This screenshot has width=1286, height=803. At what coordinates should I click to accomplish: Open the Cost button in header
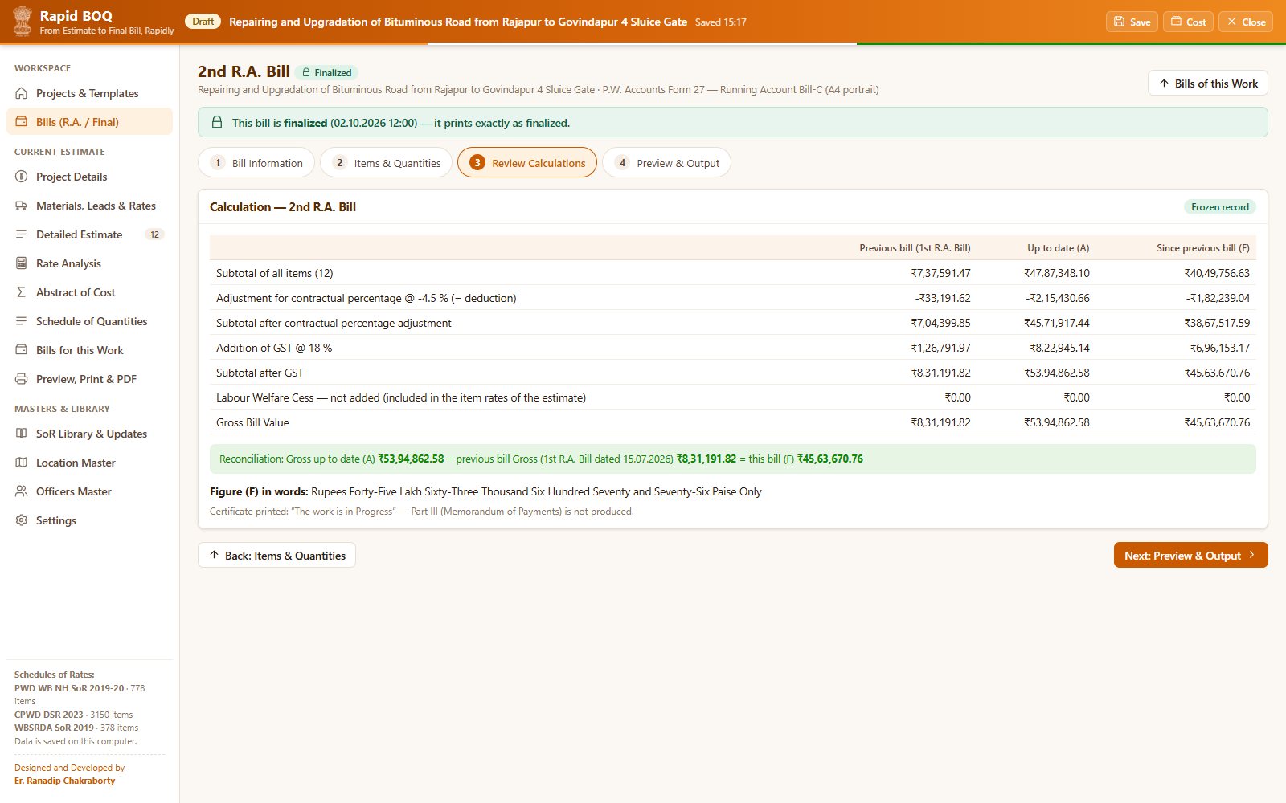[1188, 22]
